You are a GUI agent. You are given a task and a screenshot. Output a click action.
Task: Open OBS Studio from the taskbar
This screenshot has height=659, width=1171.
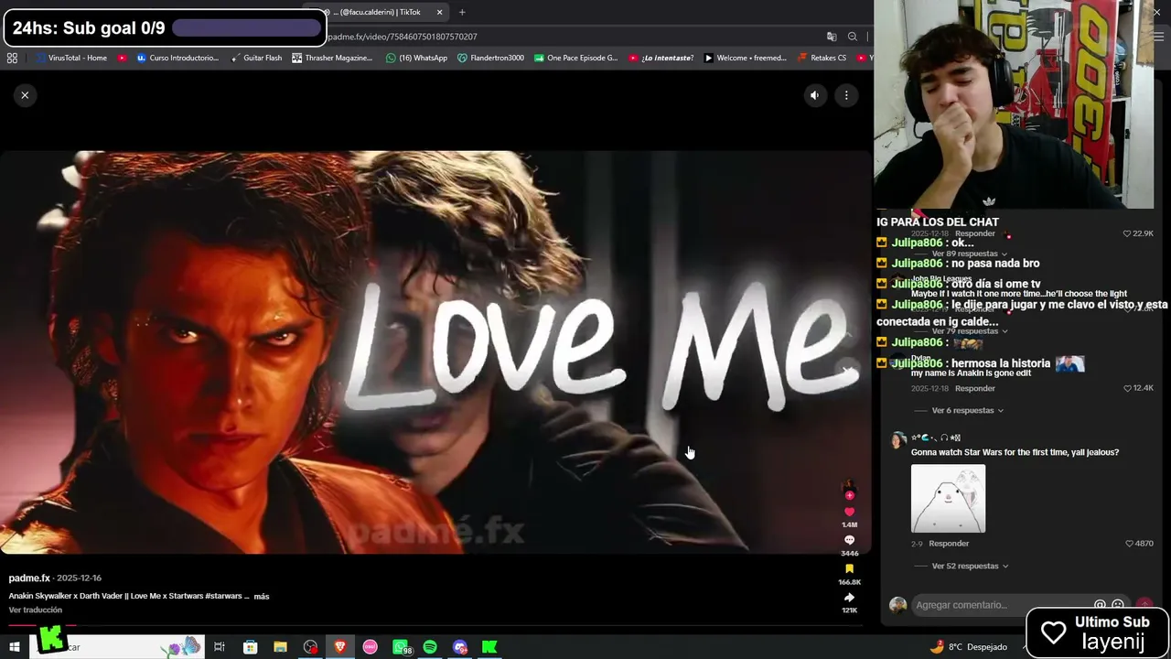click(x=310, y=647)
